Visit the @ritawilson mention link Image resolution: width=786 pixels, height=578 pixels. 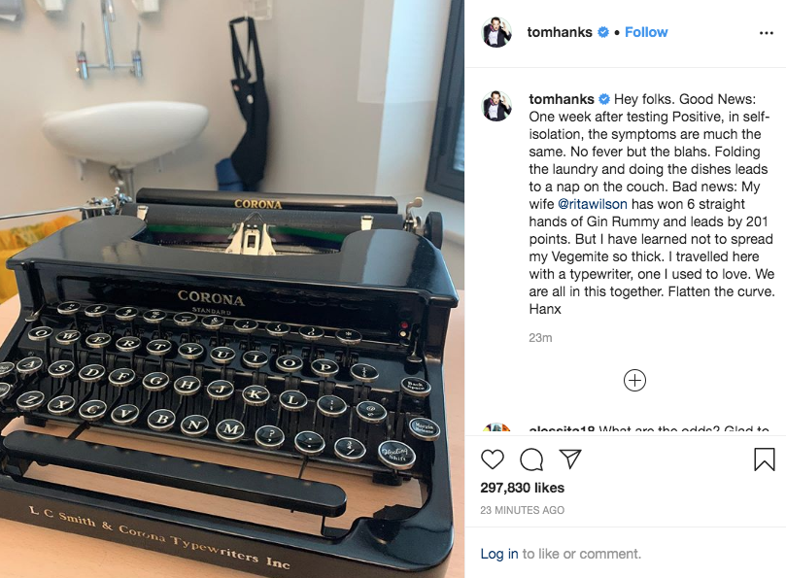(592, 204)
